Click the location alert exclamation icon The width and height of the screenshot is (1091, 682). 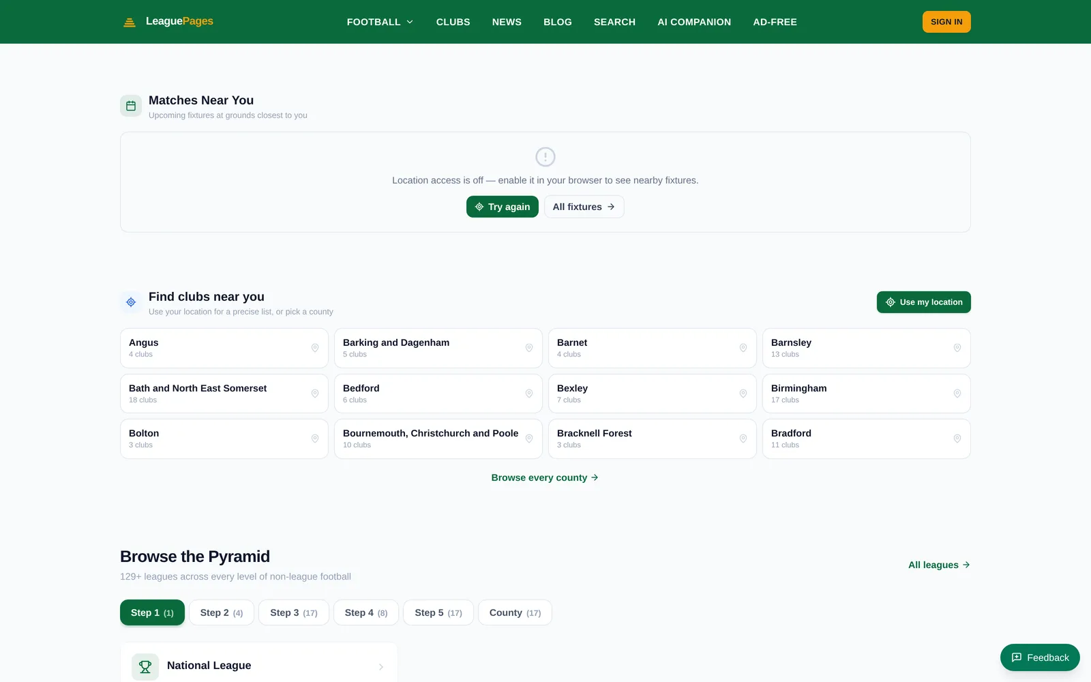545,157
